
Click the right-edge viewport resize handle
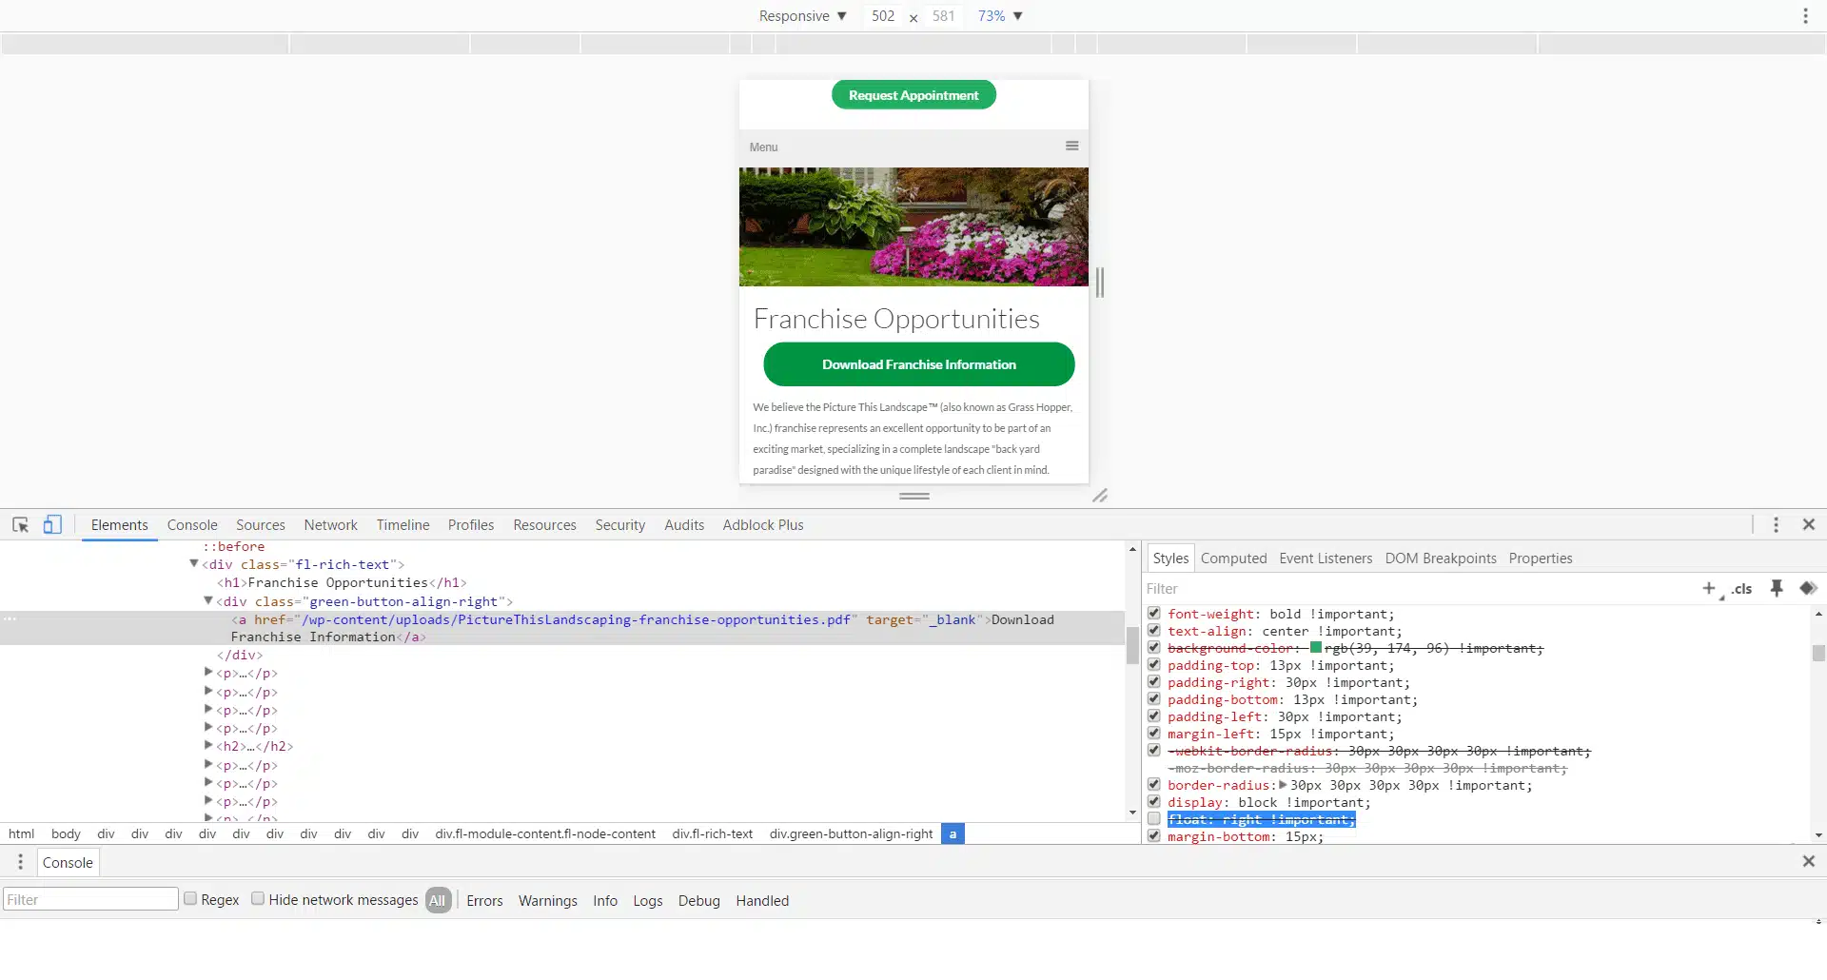[1100, 283]
